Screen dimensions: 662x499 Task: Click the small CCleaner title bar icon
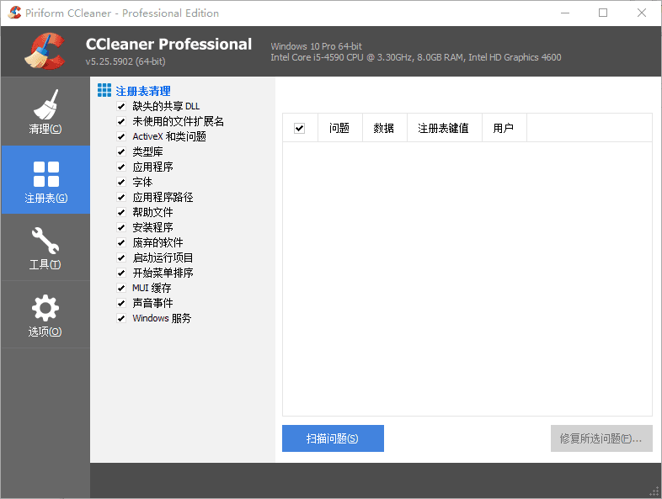(14, 13)
